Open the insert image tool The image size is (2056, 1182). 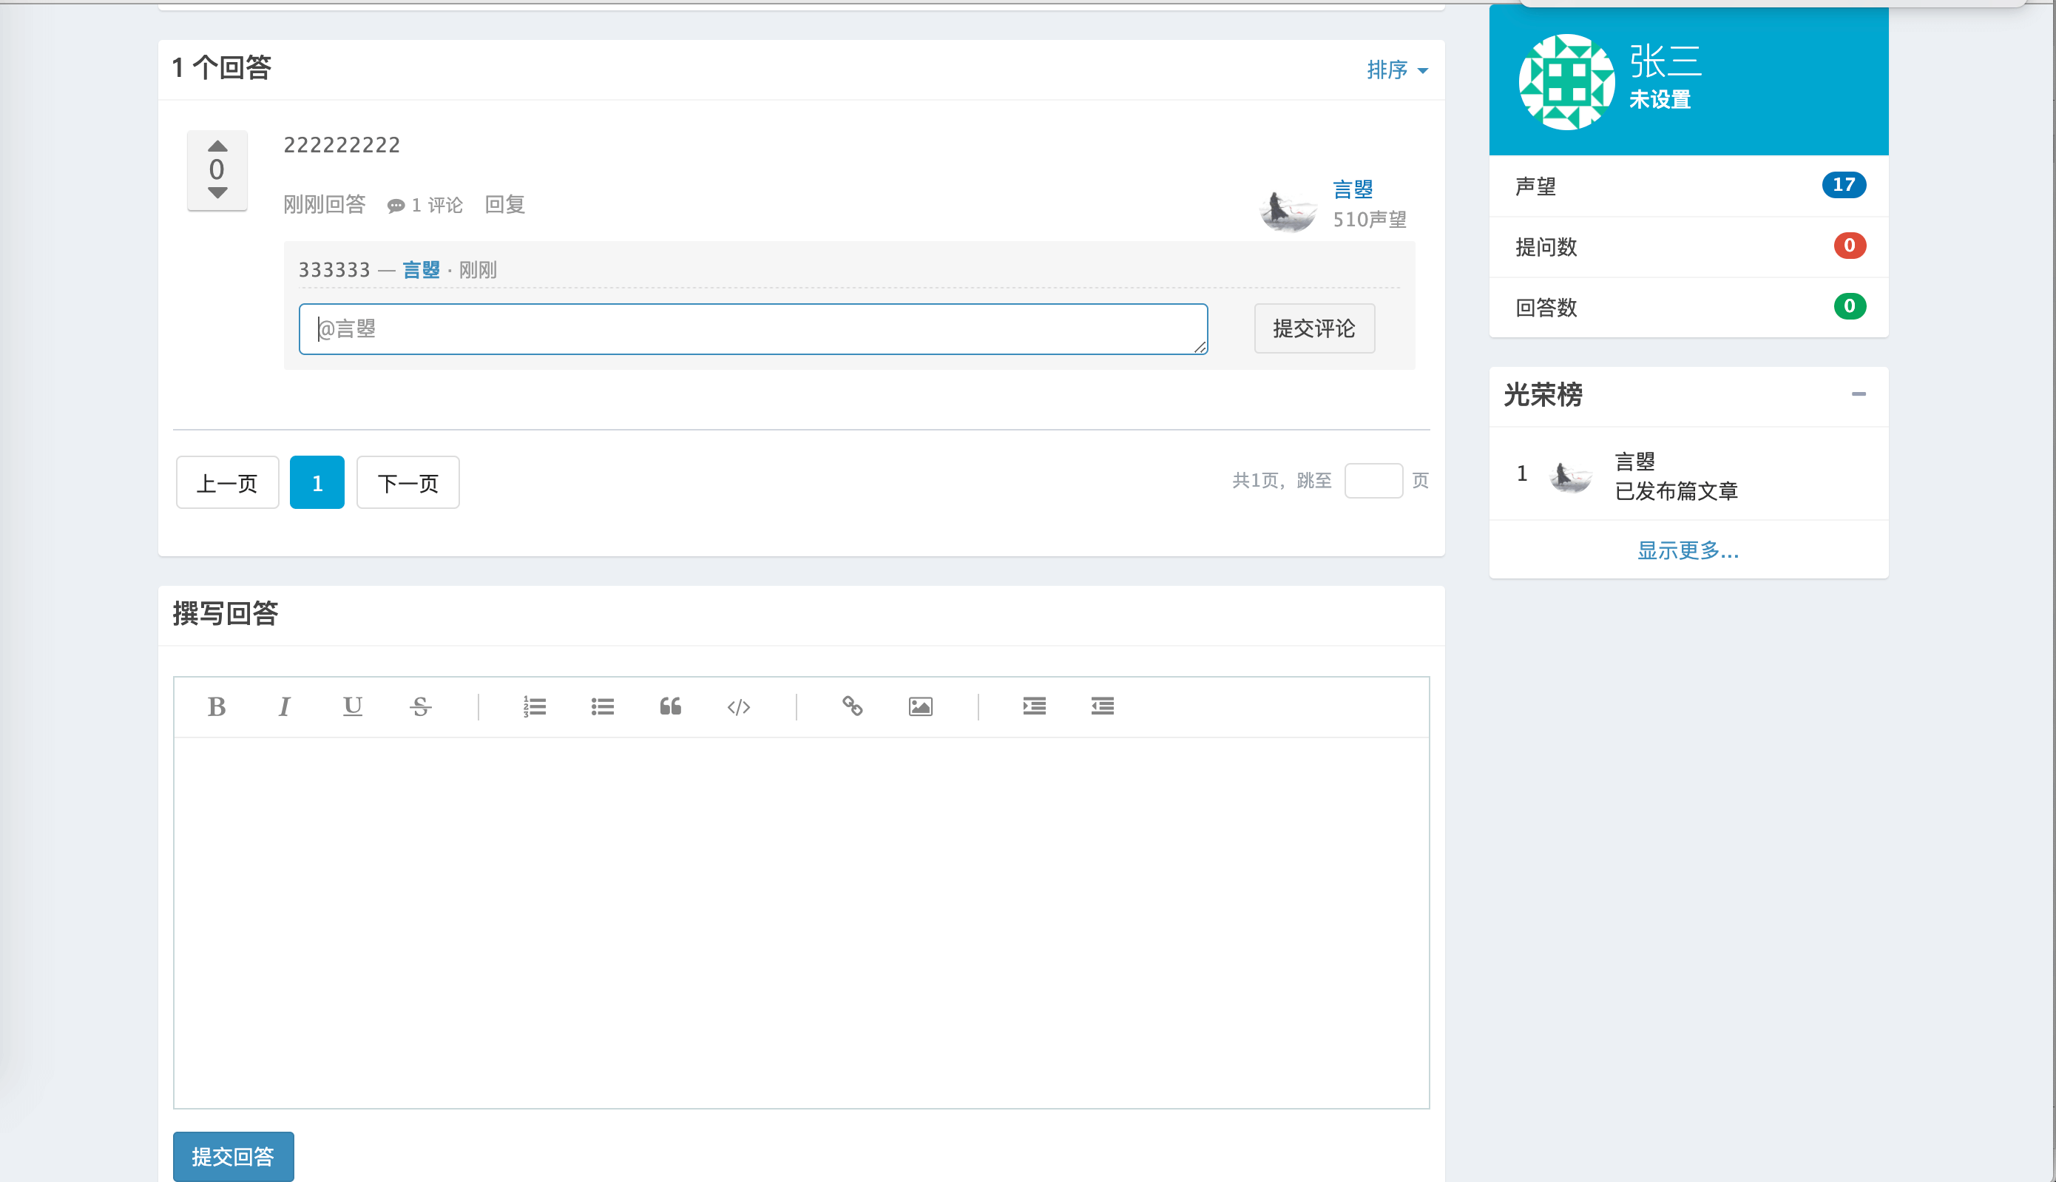pyautogui.click(x=922, y=707)
